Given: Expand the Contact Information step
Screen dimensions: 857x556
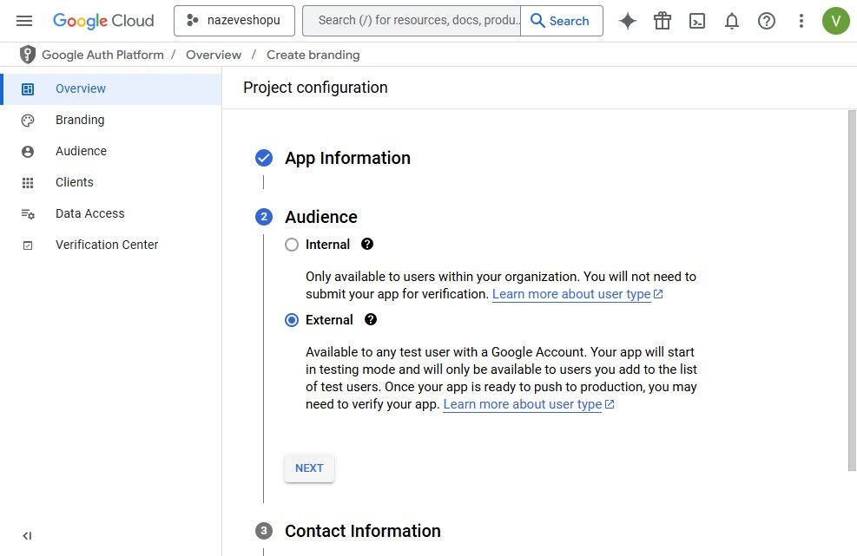Looking at the screenshot, I should pyautogui.click(x=362, y=531).
